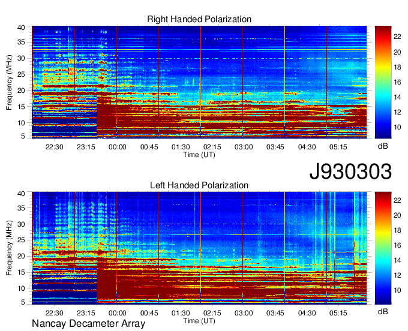This screenshot has height=331, width=408.
Task: Click the 5 MHz frequency tick on the Left Handed plot
Action: [23, 302]
